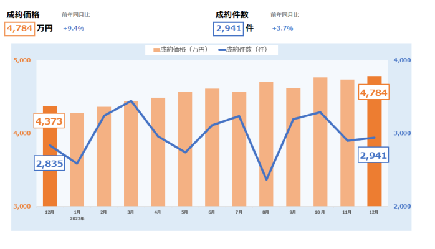Click the 3月 x-axis label
This screenshot has height=249, width=435.
[131, 212]
